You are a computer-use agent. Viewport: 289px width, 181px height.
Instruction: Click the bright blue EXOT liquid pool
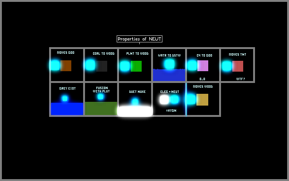(67, 109)
